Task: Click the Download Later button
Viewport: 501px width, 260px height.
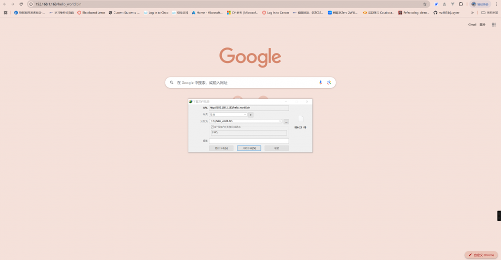Action: tap(221, 148)
